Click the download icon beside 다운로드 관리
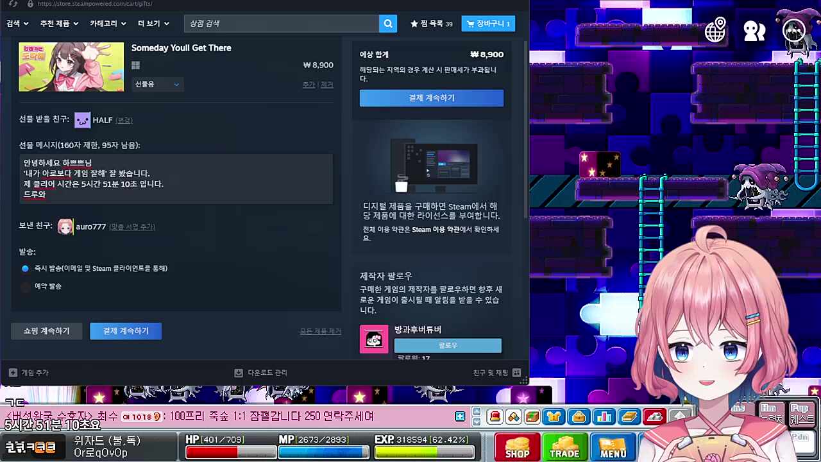The height and width of the screenshot is (462, 821). (239, 373)
